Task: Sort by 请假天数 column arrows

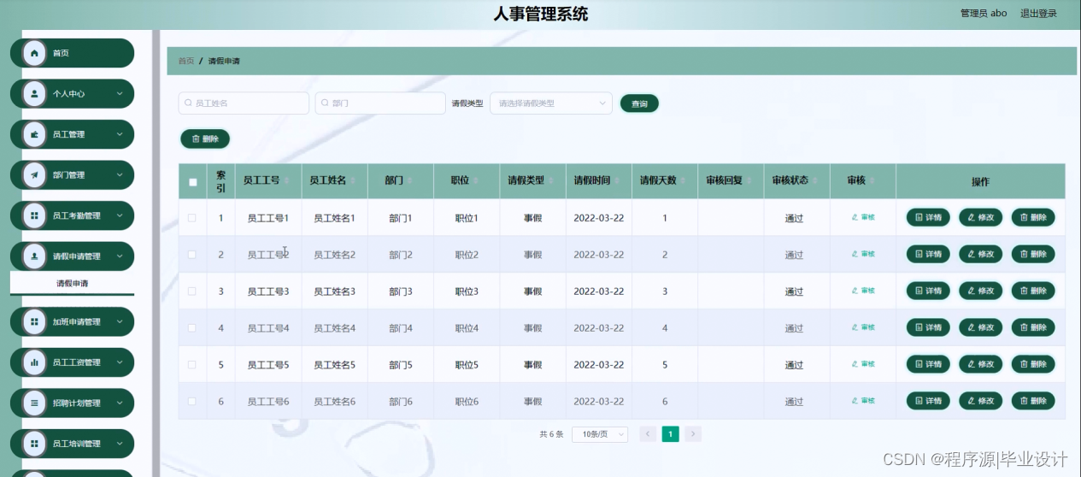Action: (683, 181)
